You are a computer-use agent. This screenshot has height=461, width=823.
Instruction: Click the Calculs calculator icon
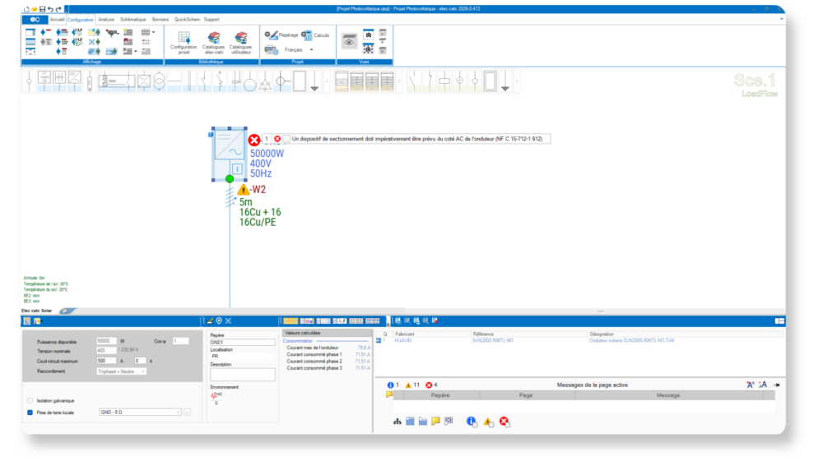307,35
